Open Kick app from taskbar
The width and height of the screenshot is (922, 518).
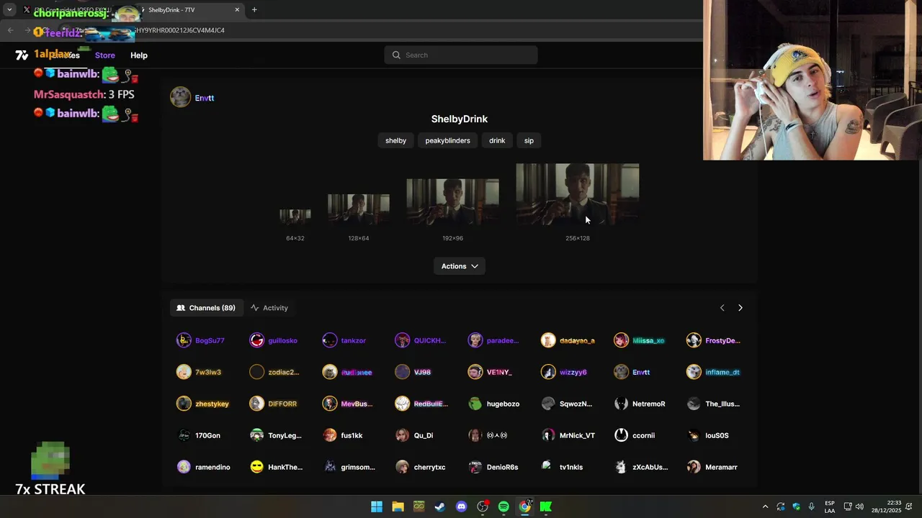click(546, 506)
